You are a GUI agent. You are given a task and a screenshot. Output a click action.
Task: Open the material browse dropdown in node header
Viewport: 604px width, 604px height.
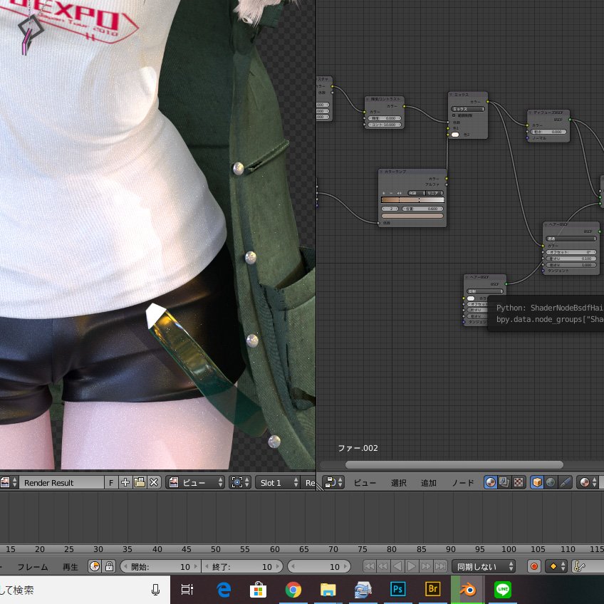pyautogui.click(x=588, y=482)
